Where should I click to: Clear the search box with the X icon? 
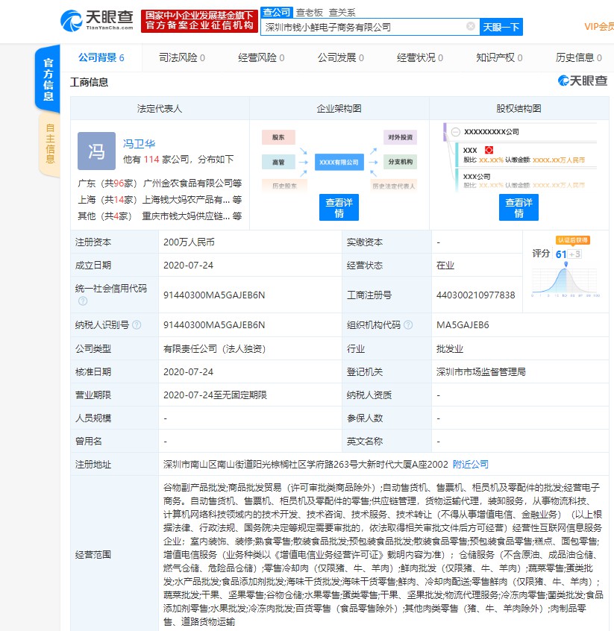[x=471, y=27]
